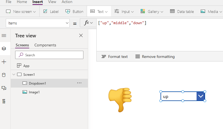Open the View menu tab
Viewport: 223px width, 129px height.
click(52, 2)
